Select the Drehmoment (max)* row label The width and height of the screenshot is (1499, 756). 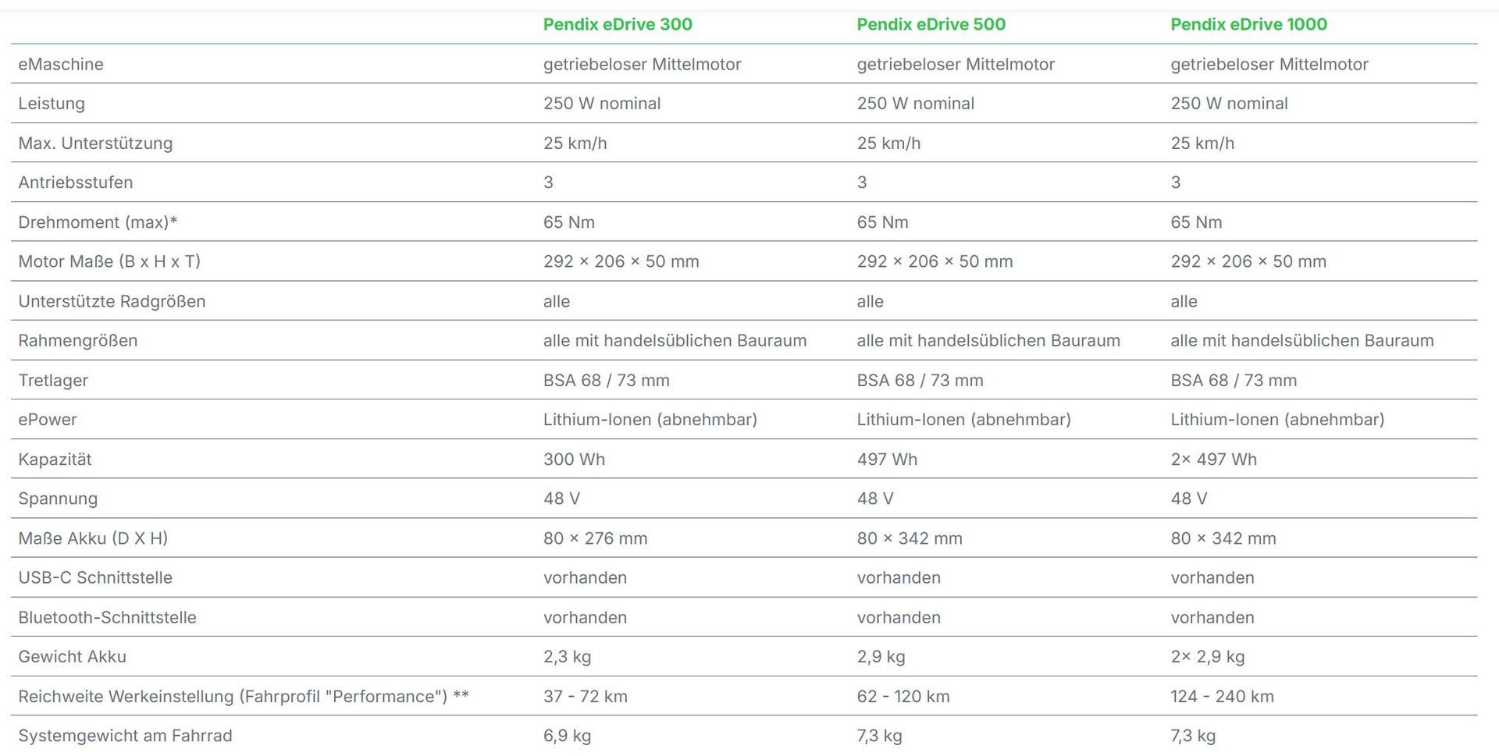point(98,222)
